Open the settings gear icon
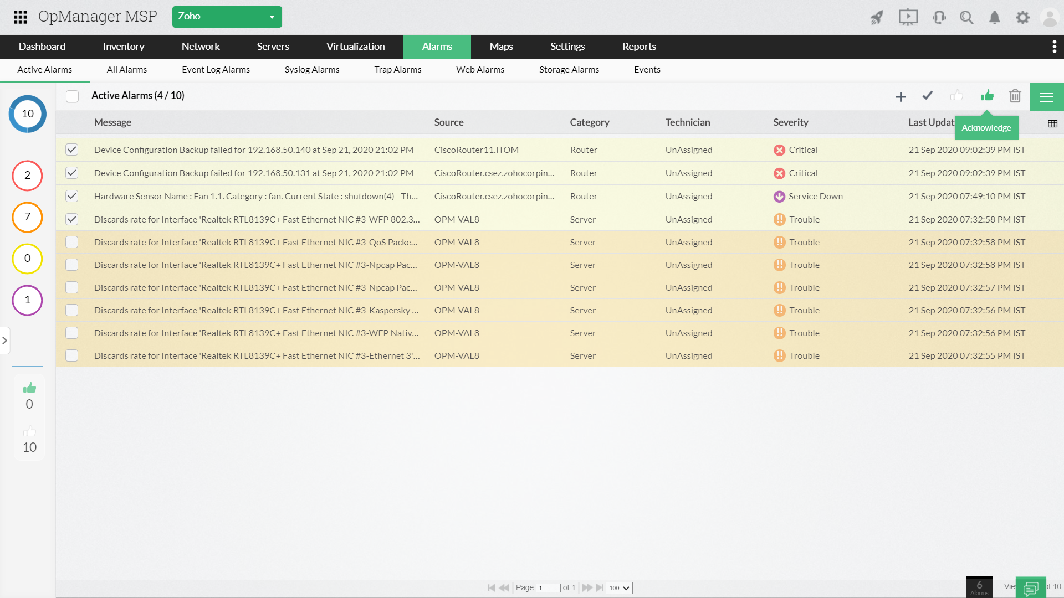The width and height of the screenshot is (1064, 598). (1023, 17)
